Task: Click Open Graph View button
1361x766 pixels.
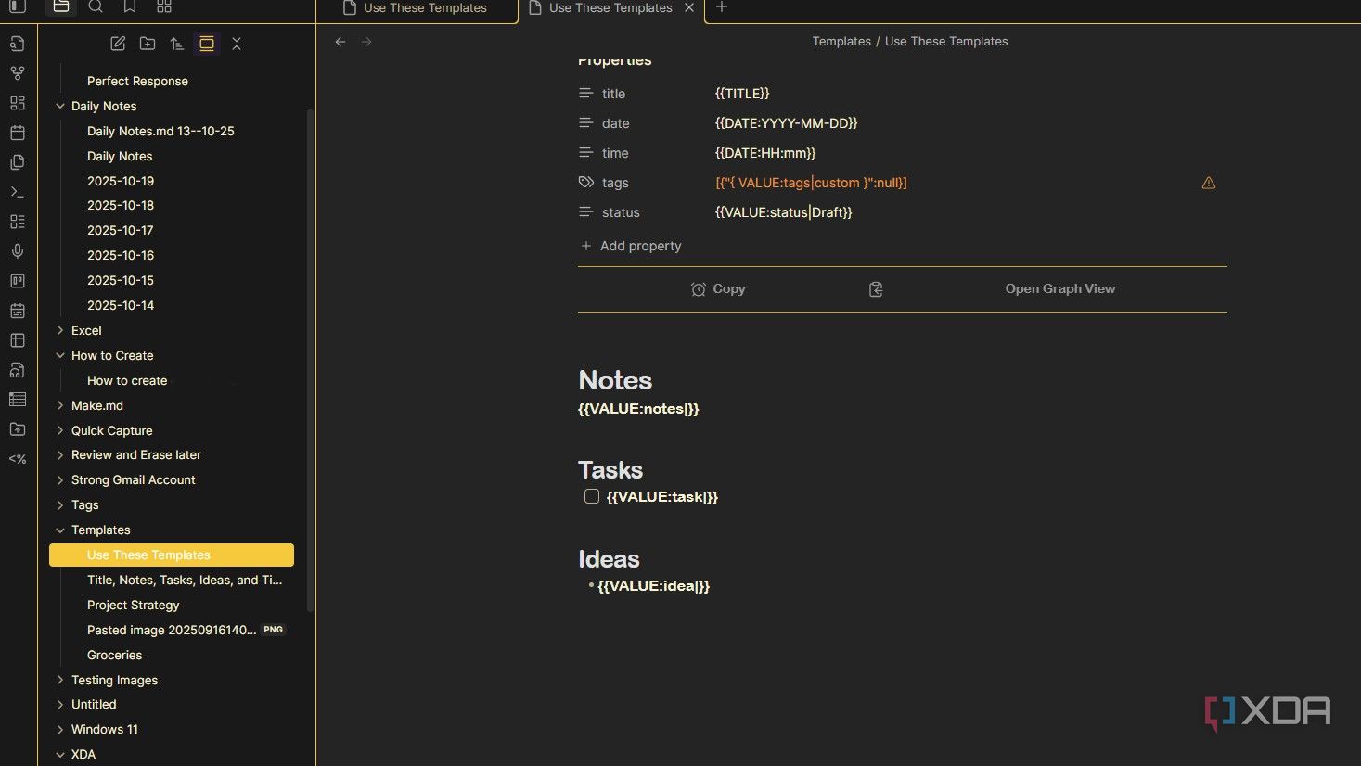Action: [1060, 289]
